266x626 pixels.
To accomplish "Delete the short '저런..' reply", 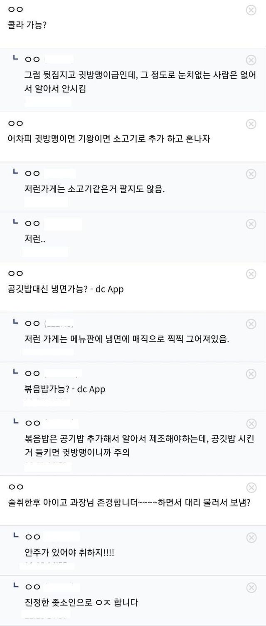I will pyautogui.click(x=251, y=224).
